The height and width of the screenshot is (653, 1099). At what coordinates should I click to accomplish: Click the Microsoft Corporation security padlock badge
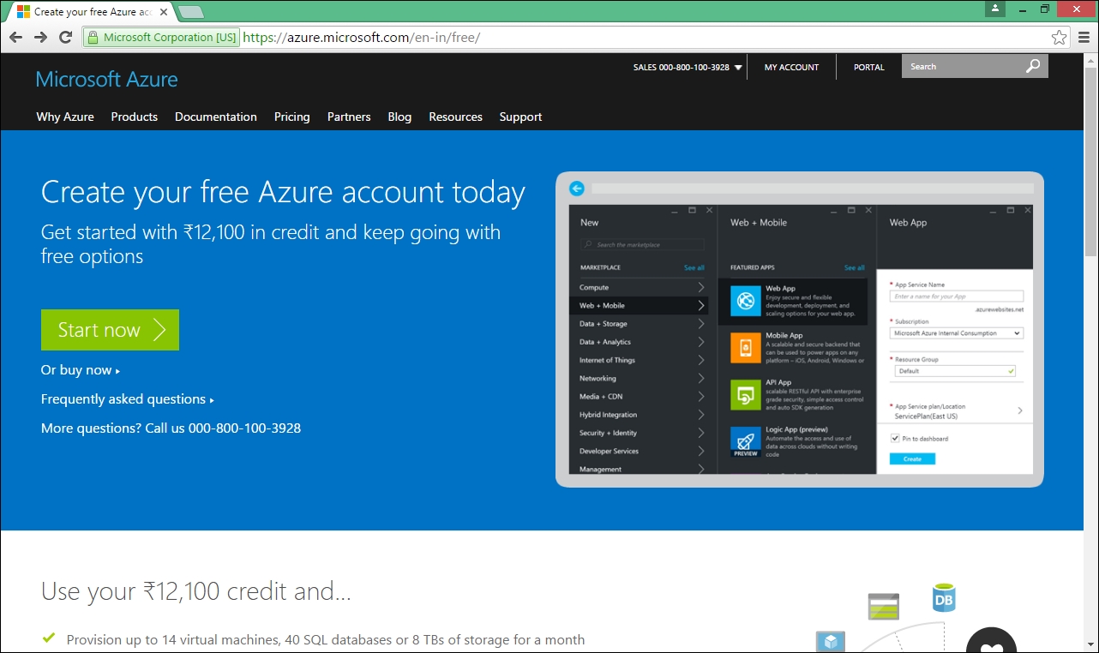pyautogui.click(x=161, y=37)
